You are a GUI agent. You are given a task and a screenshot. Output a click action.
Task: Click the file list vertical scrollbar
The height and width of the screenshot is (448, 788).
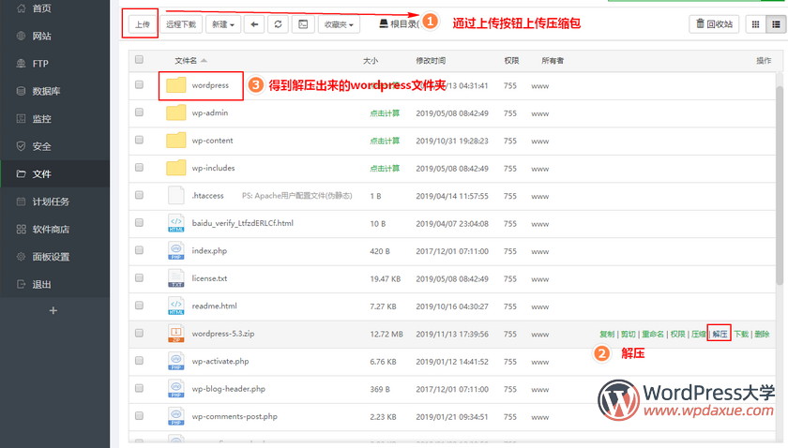click(x=780, y=186)
